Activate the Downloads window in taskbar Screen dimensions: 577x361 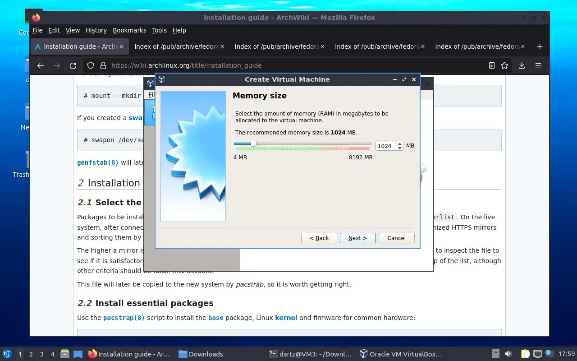pyautogui.click(x=200, y=354)
